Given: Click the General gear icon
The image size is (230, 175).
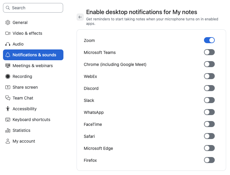Looking at the screenshot, I should point(8,22).
